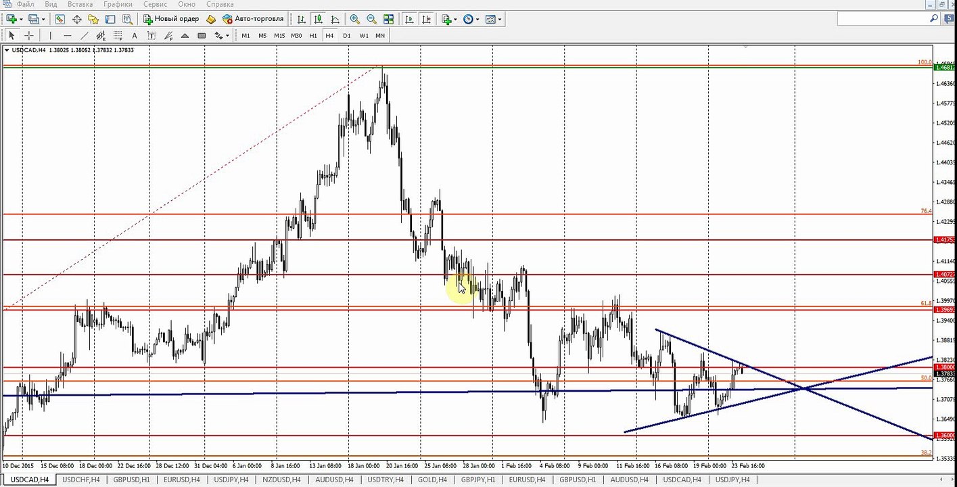Launch MetaEditor with the yellow book icon

pos(211,19)
